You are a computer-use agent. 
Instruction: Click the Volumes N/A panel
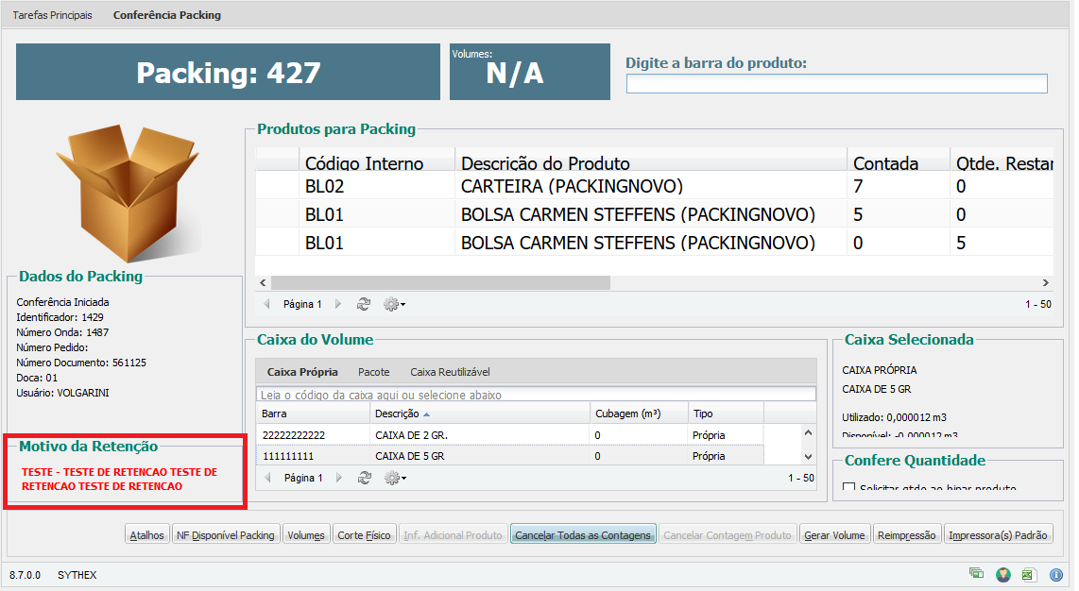coord(530,72)
